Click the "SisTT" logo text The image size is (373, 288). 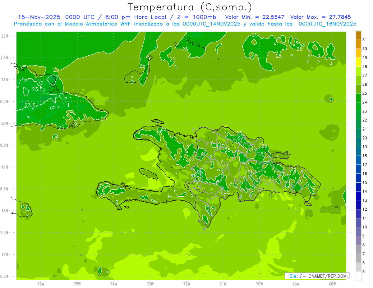click(295, 276)
